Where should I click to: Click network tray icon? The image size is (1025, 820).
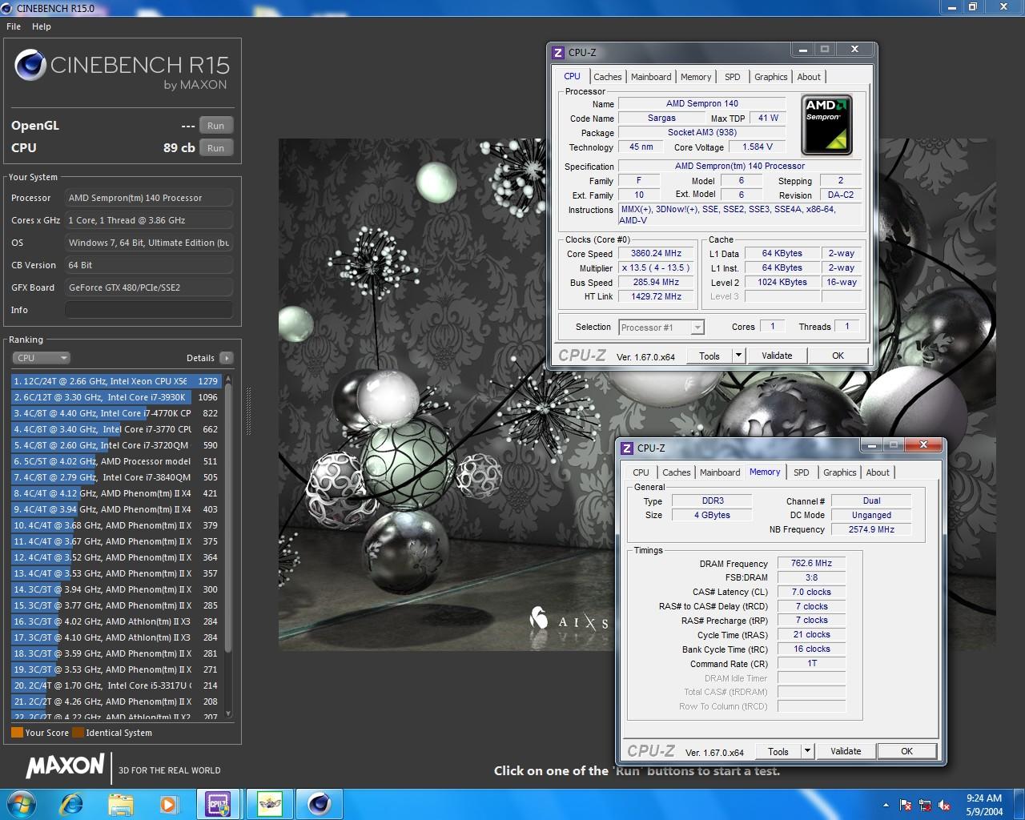click(925, 805)
